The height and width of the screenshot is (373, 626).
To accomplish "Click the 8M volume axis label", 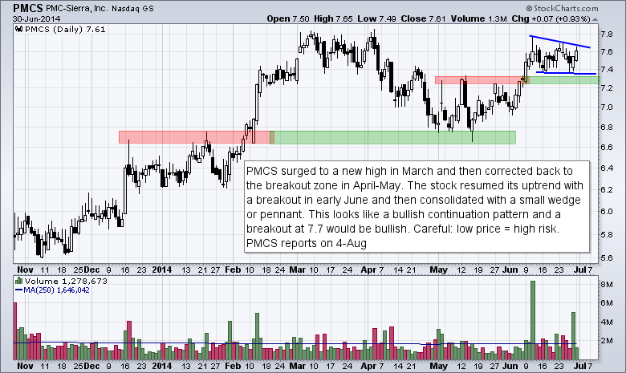I will tap(607, 285).
